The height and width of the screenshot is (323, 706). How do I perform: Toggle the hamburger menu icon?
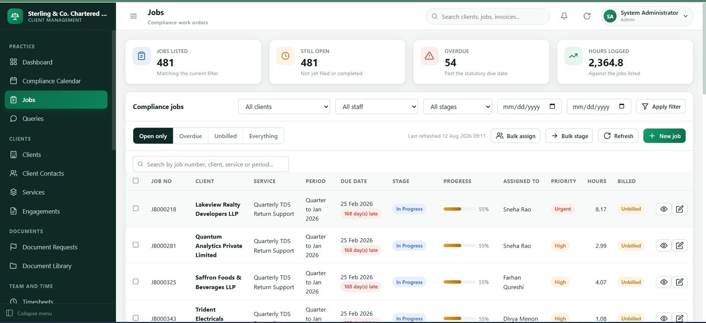pos(133,16)
